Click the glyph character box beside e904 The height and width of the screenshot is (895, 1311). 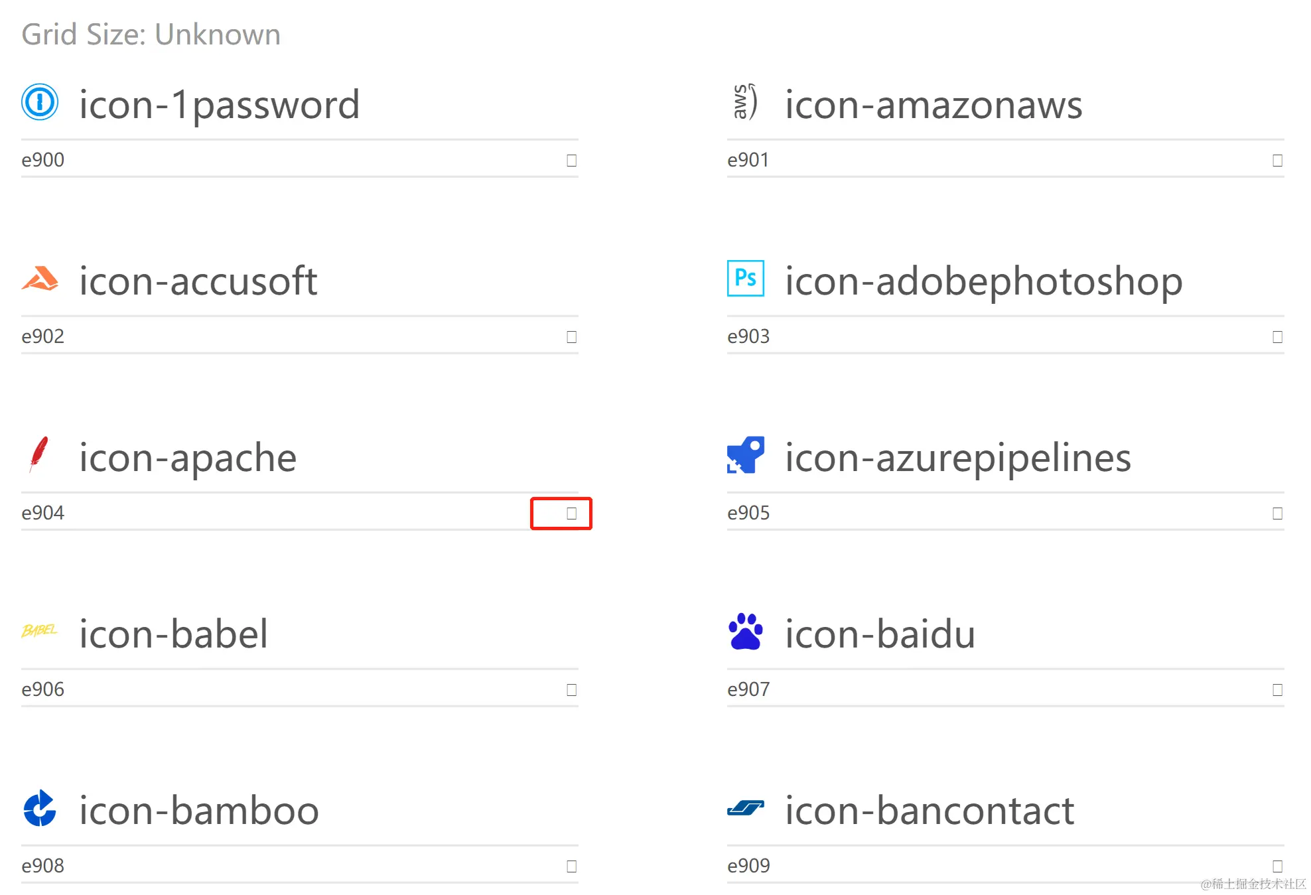(571, 513)
